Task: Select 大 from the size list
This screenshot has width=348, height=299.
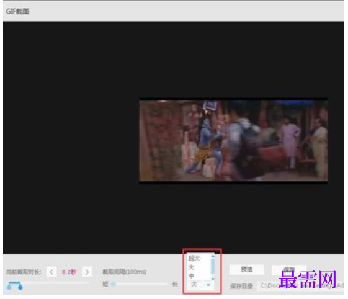Action: (191, 267)
